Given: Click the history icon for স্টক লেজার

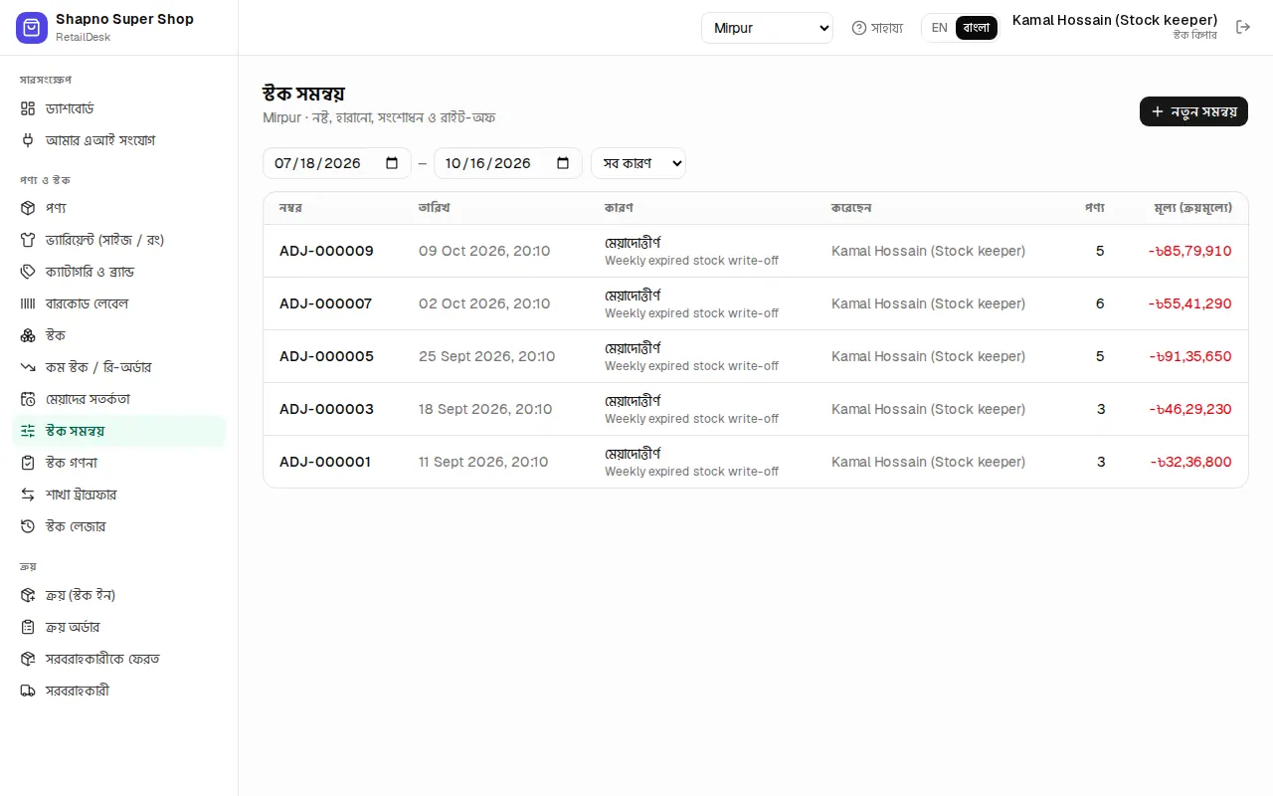Looking at the screenshot, I should coord(28,526).
